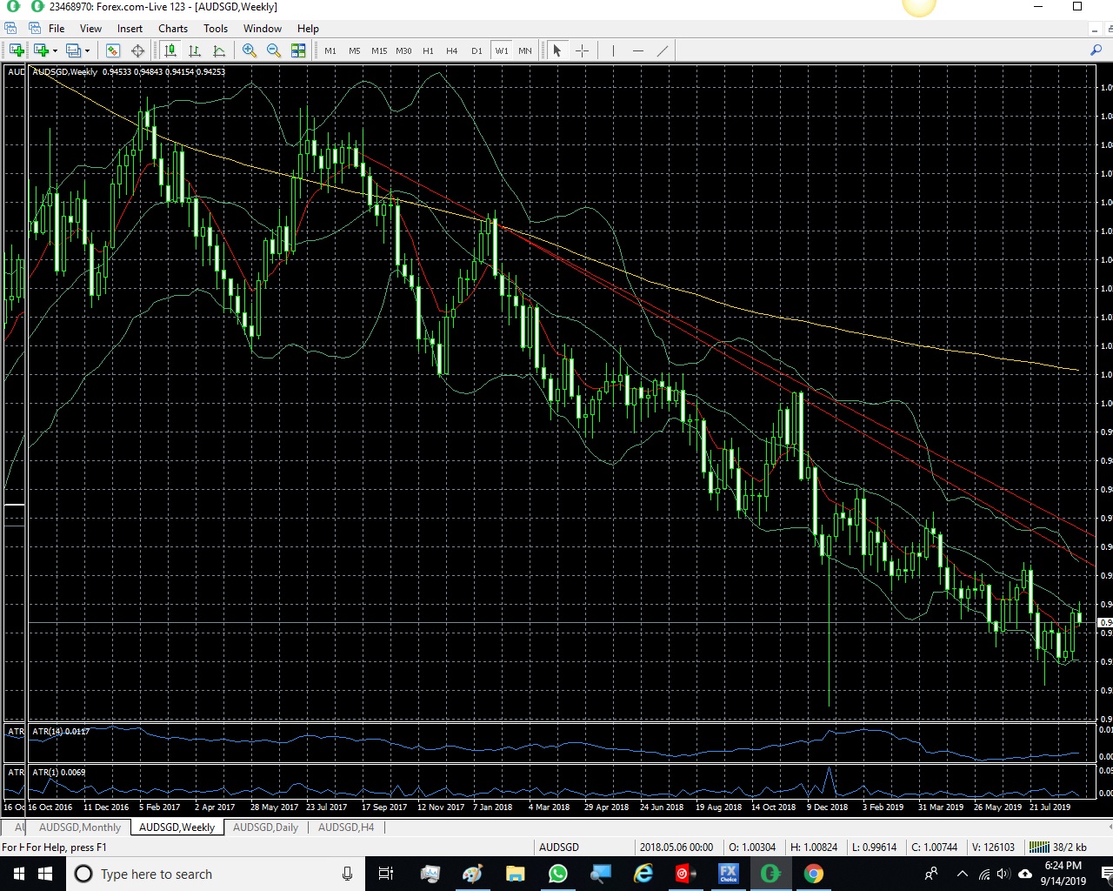
Task: Click the search magnifier in toolbar
Action: (x=1096, y=50)
